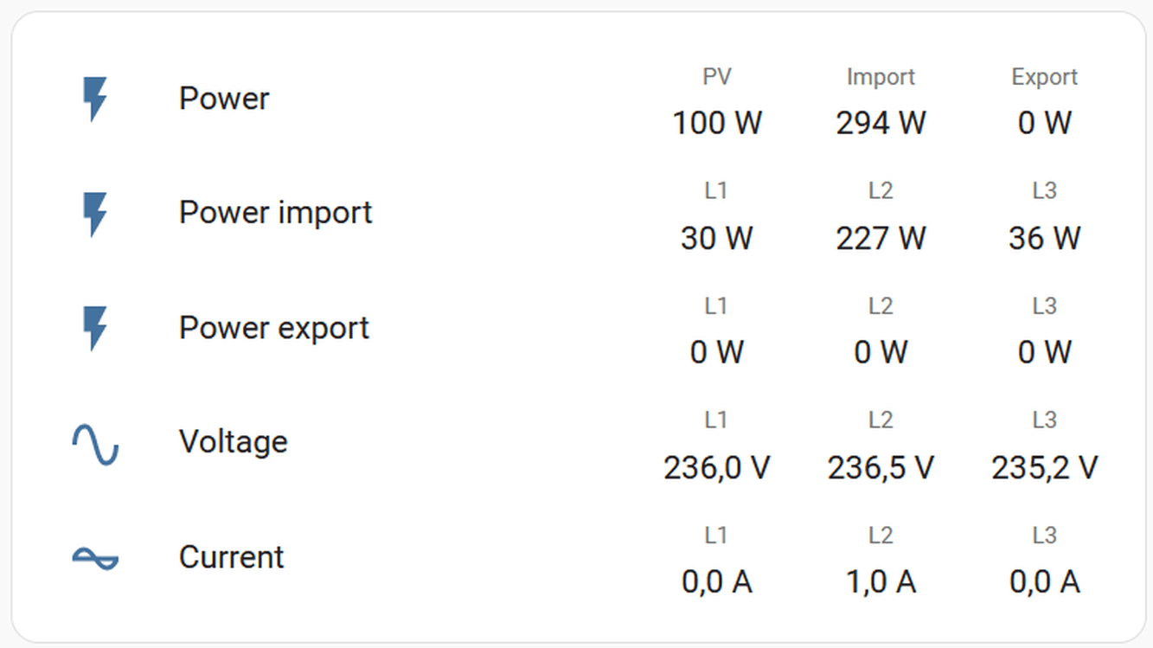The width and height of the screenshot is (1153, 648).
Task: Click the Power import lightning bolt icon
Action: click(x=95, y=213)
